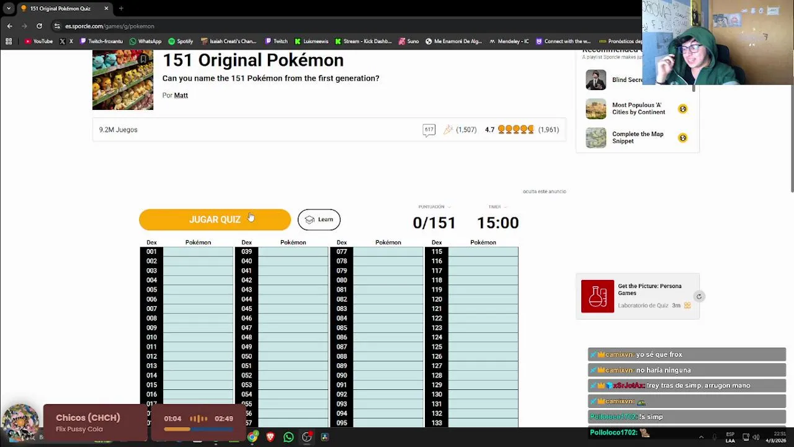Click Dex number 077 in the table

(342, 251)
